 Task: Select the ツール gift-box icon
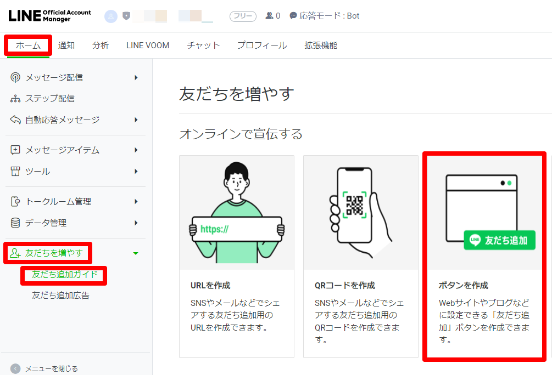(14, 171)
